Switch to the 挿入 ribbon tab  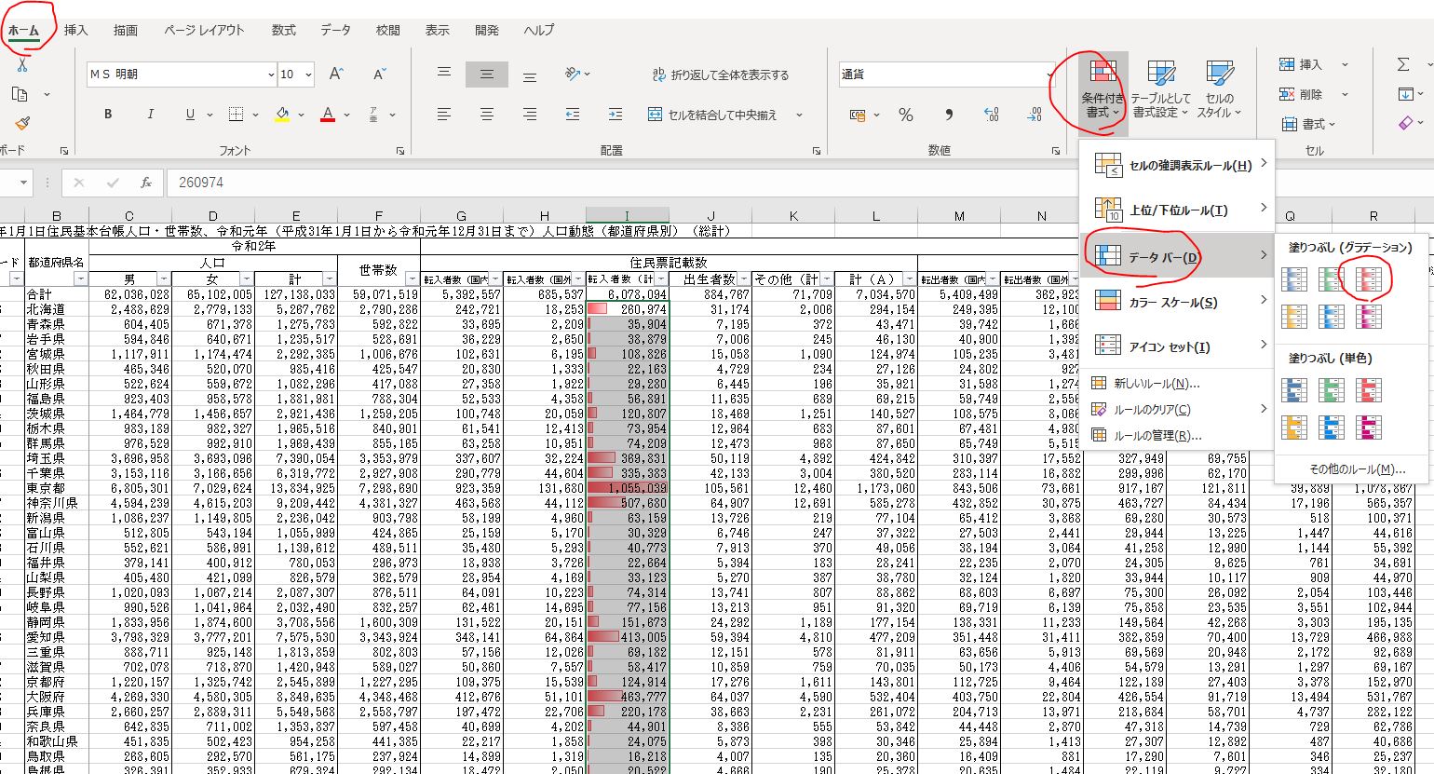(76, 30)
